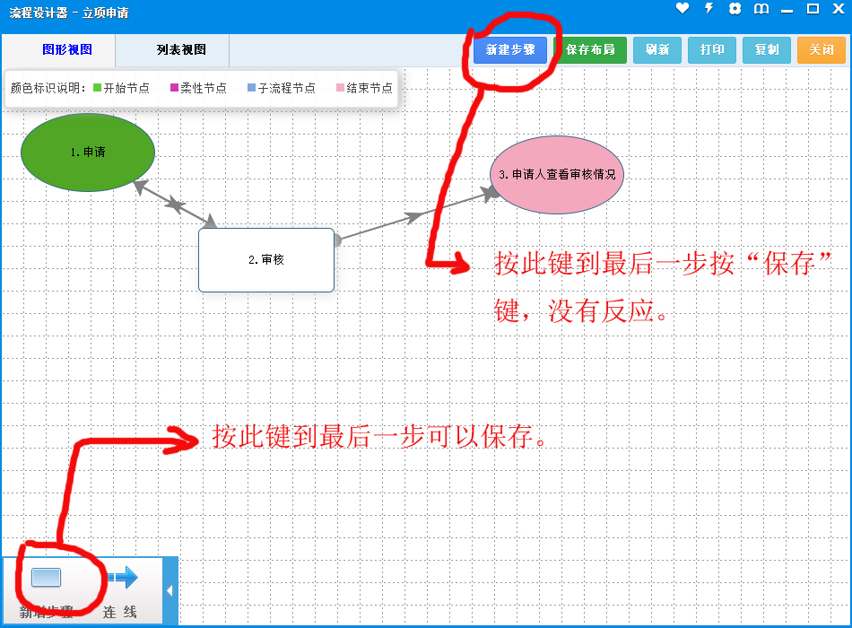This screenshot has height=628, width=852.
Task: Click the magenta 柔性节点 legend swatch
Action: coord(174,88)
